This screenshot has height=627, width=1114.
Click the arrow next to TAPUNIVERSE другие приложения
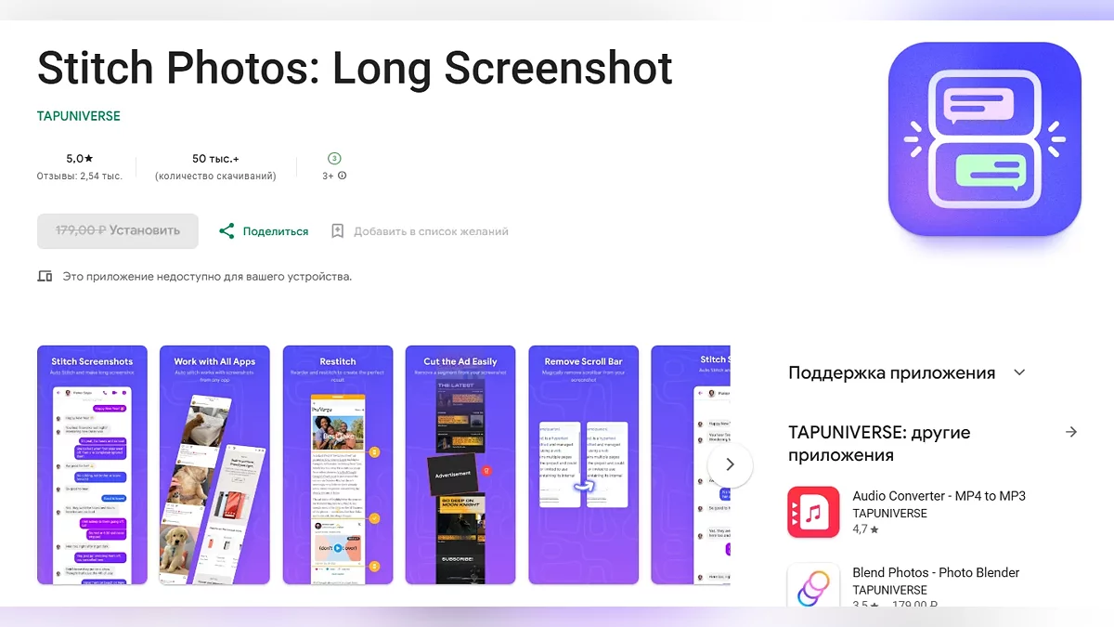point(1071,432)
